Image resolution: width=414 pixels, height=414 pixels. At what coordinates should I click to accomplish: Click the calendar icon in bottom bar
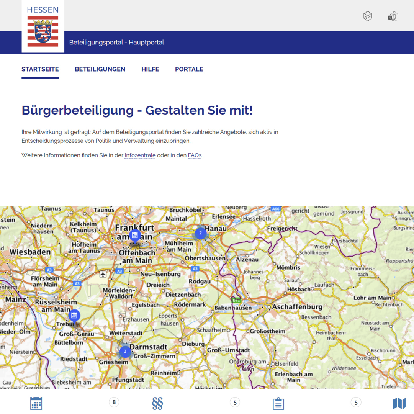click(x=36, y=403)
